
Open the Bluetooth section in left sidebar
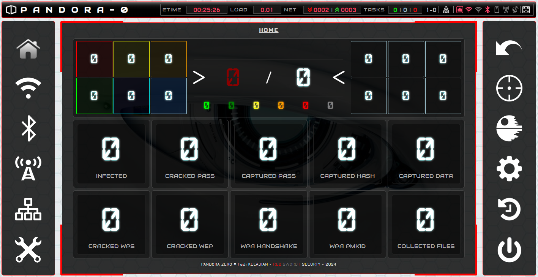point(28,128)
